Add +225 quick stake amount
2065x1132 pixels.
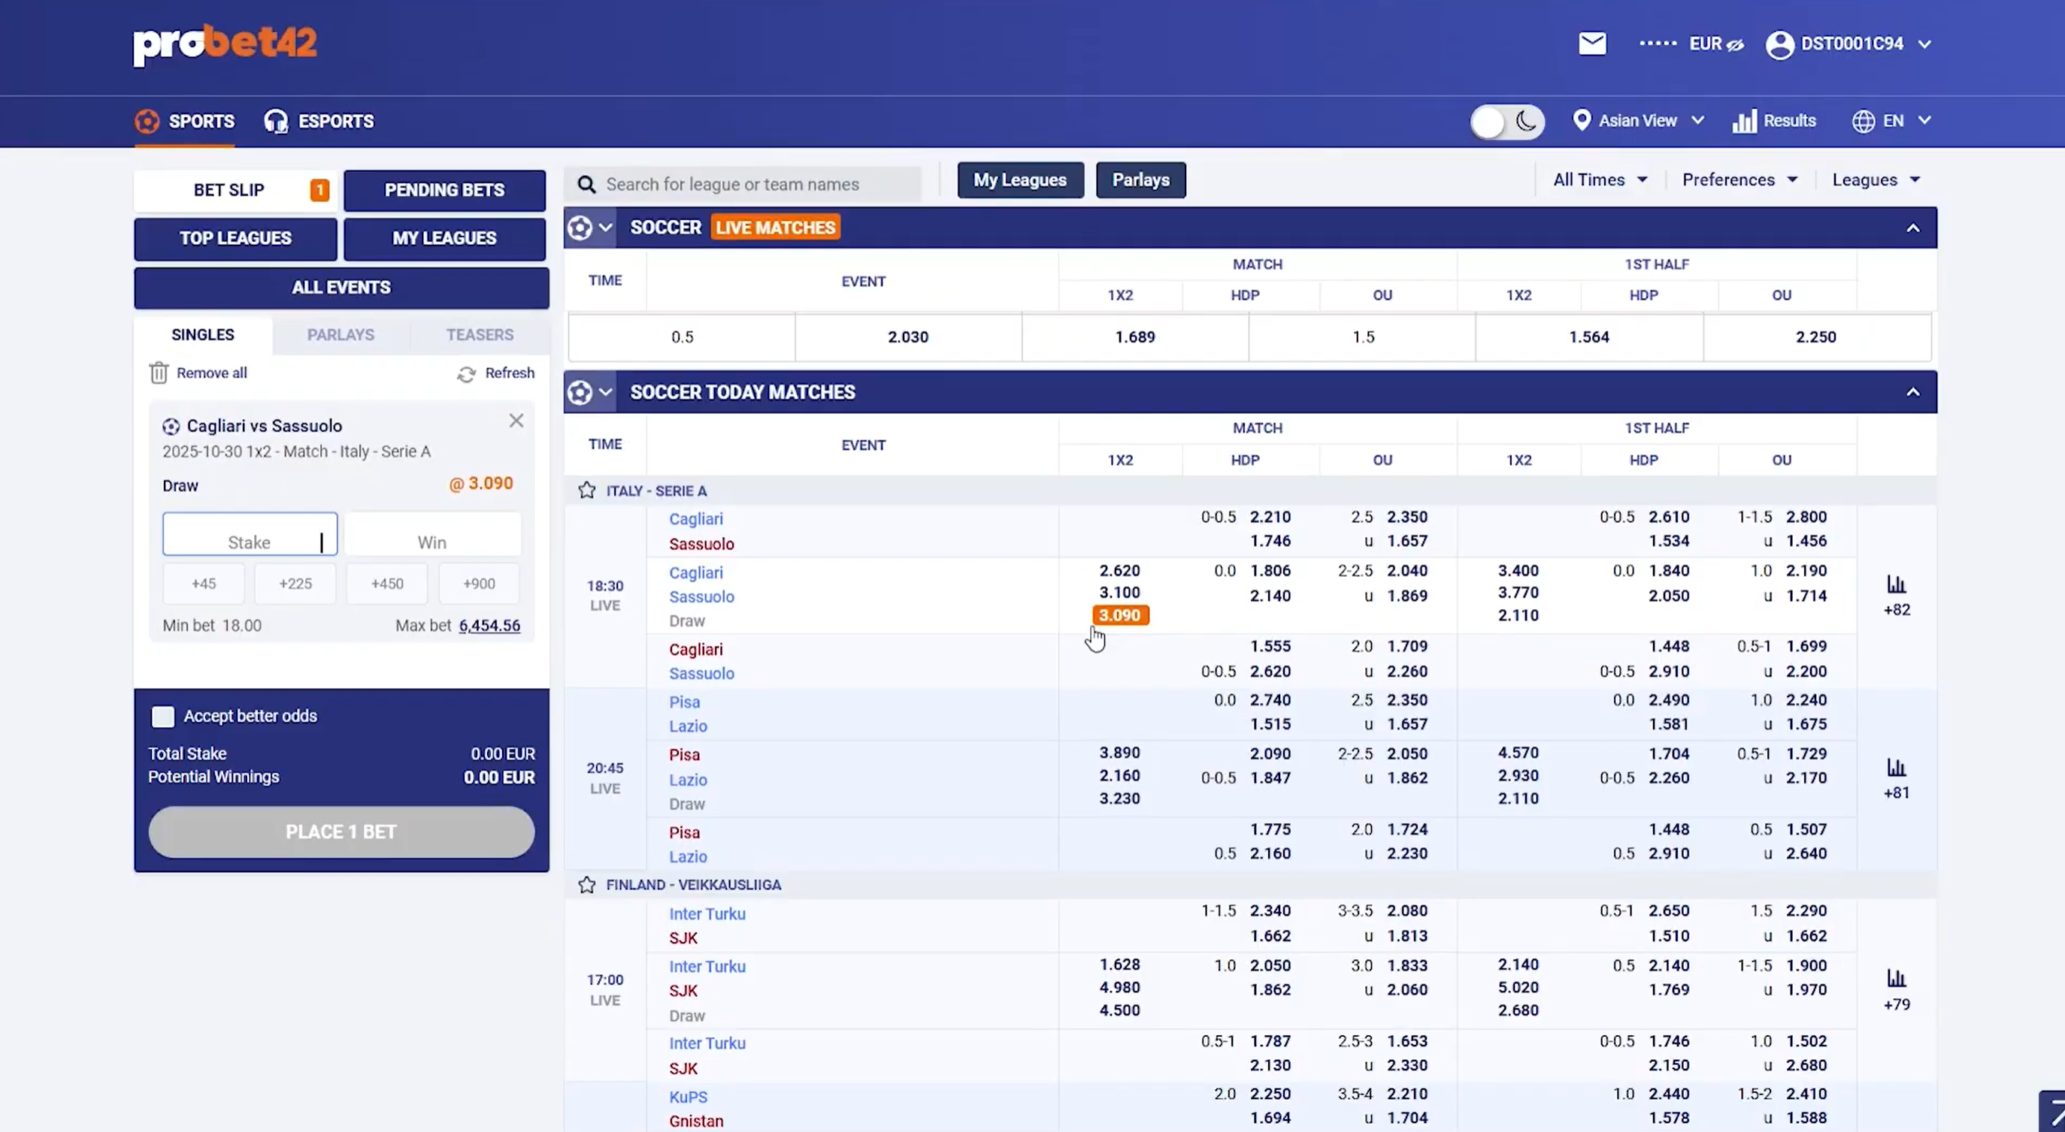point(295,584)
